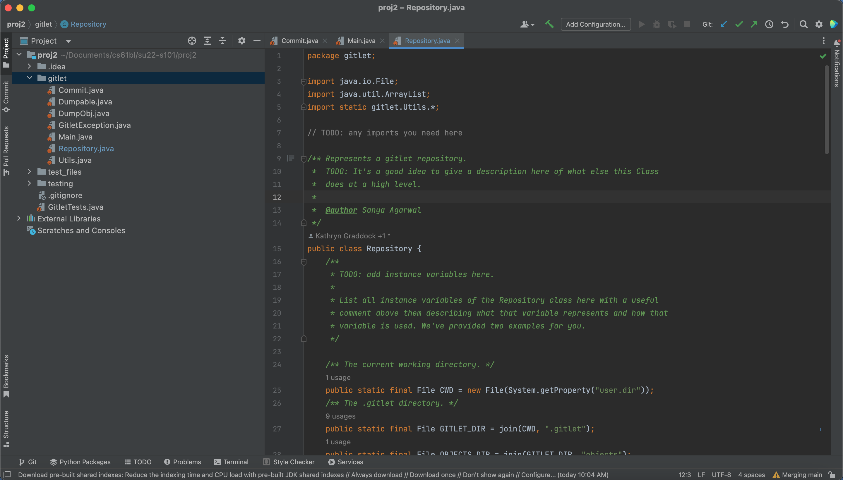Screen dimensions: 843x480
Task: Click the editor vertical scrollbar
Action: [x=827, y=110]
